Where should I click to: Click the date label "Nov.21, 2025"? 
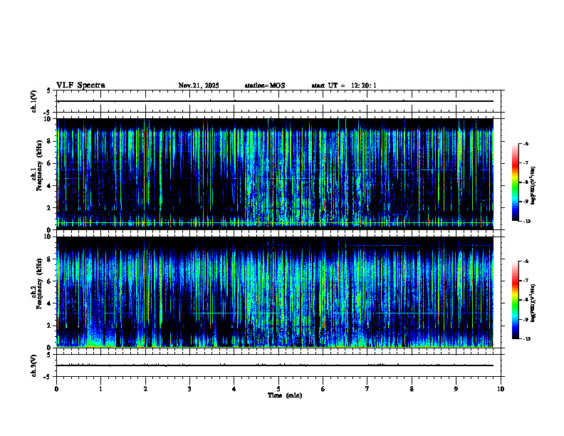tap(199, 85)
